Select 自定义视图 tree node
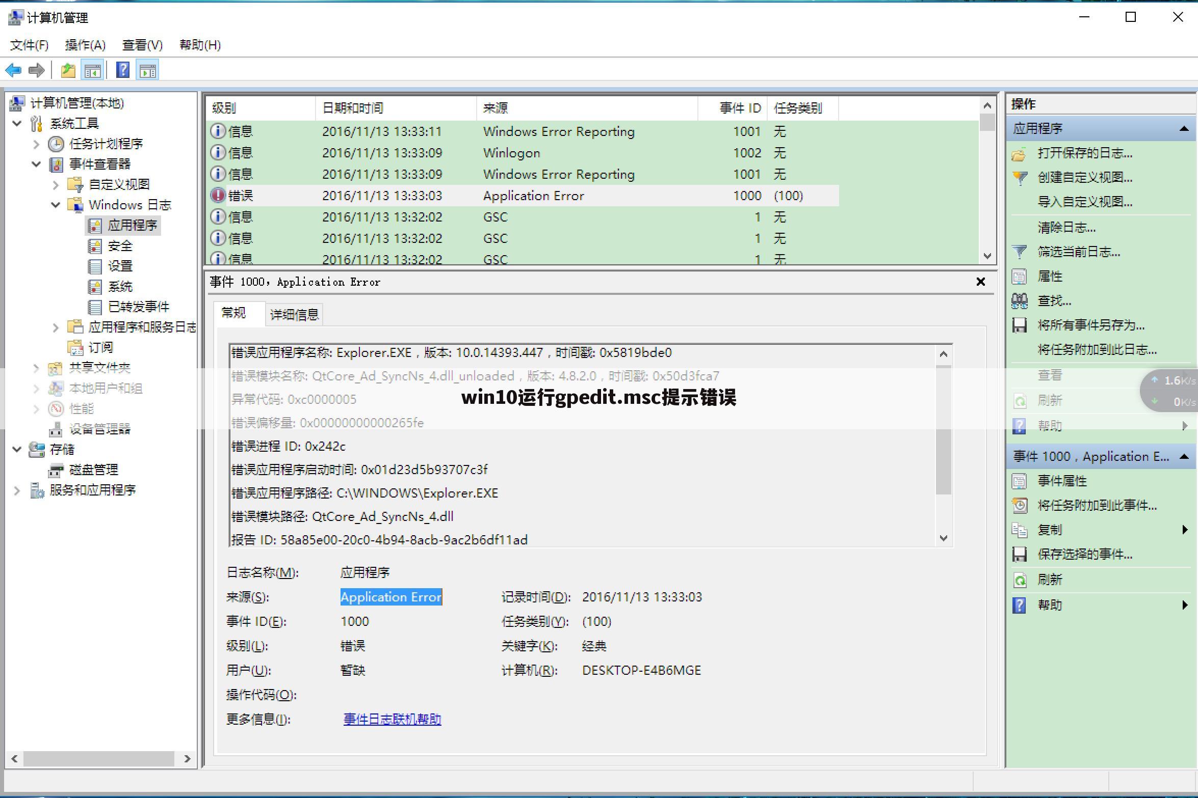The height and width of the screenshot is (798, 1198). tap(119, 184)
